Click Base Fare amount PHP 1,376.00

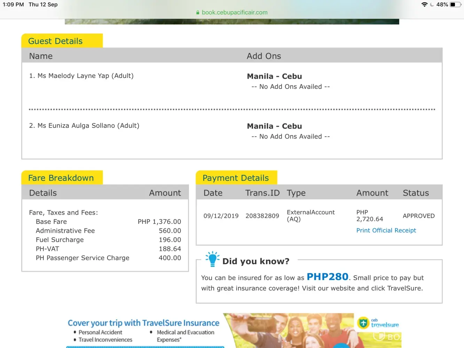(159, 222)
